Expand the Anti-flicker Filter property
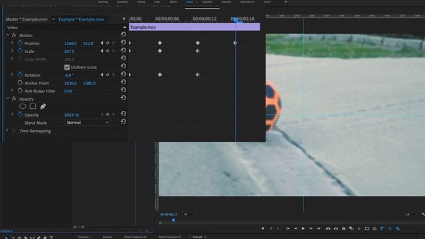Viewport: 425px width, 239px height. coord(12,90)
